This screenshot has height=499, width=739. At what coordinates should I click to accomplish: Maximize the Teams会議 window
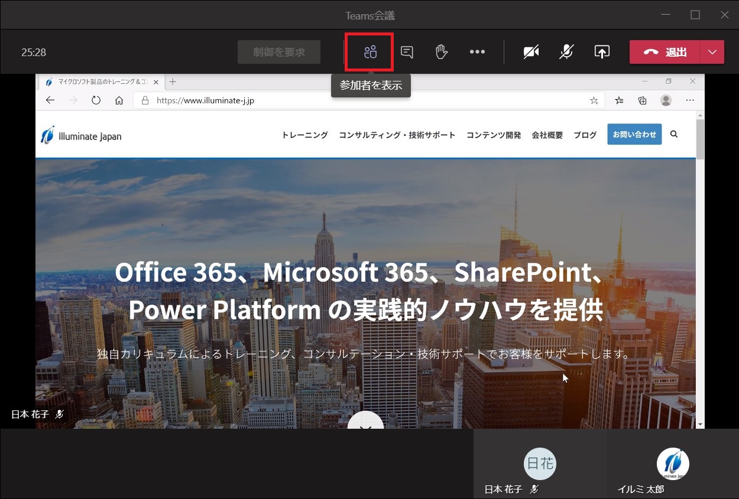click(x=695, y=15)
